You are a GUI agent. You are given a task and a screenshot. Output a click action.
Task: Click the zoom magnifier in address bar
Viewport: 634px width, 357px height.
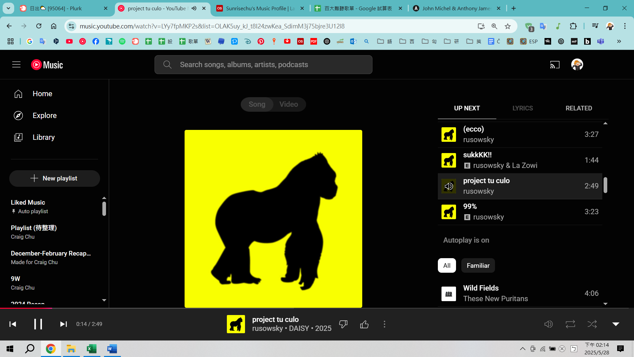pyautogui.click(x=494, y=26)
